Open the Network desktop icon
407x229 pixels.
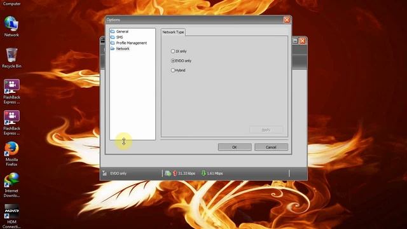pyautogui.click(x=11, y=27)
